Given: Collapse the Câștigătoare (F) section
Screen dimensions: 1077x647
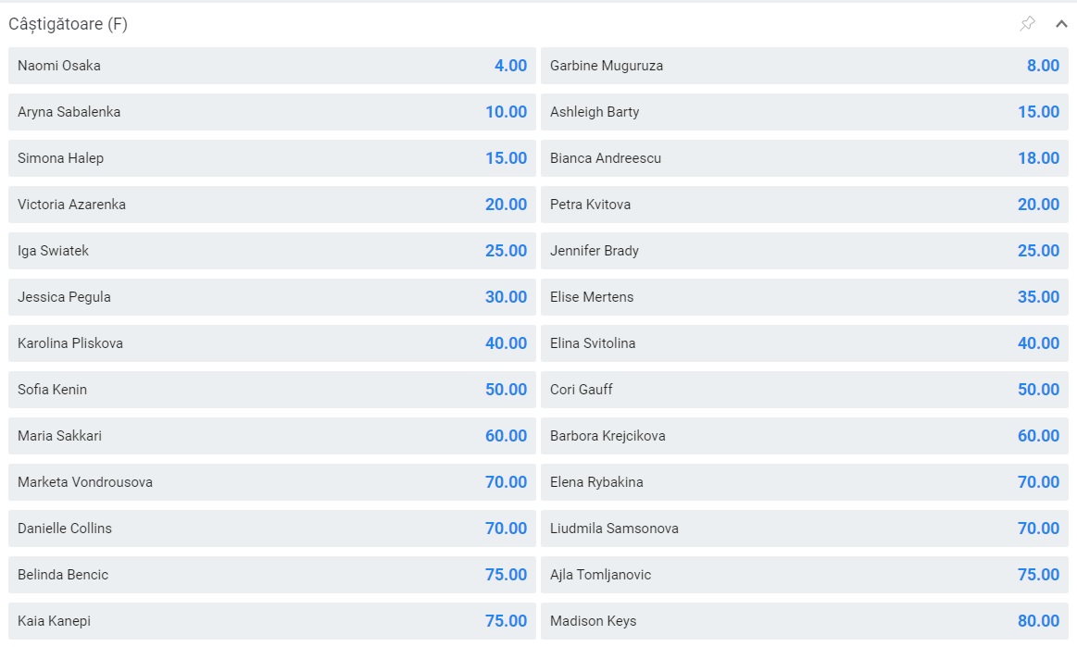Looking at the screenshot, I should [x=1061, y=24].
